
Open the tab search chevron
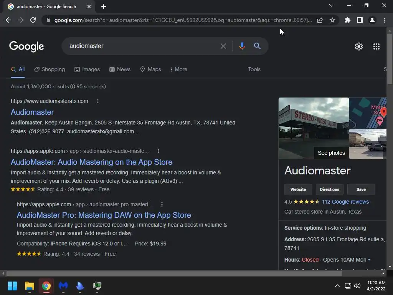point(331,5)
